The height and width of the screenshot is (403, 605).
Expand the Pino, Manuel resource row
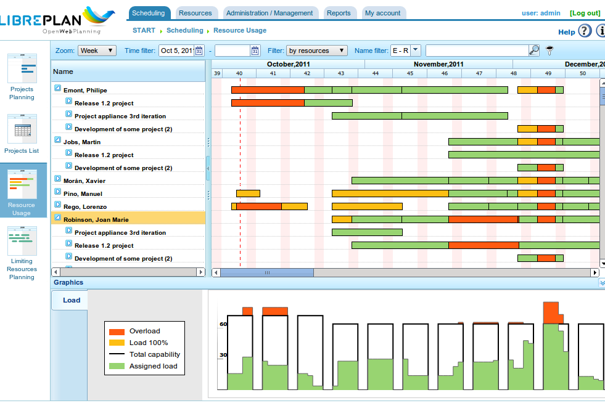[x=57, y=192]
